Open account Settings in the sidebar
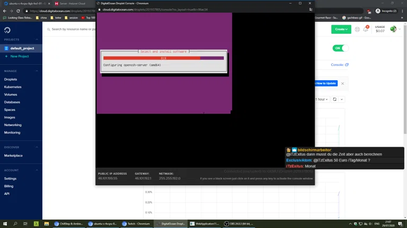 [x=10, y=178]
